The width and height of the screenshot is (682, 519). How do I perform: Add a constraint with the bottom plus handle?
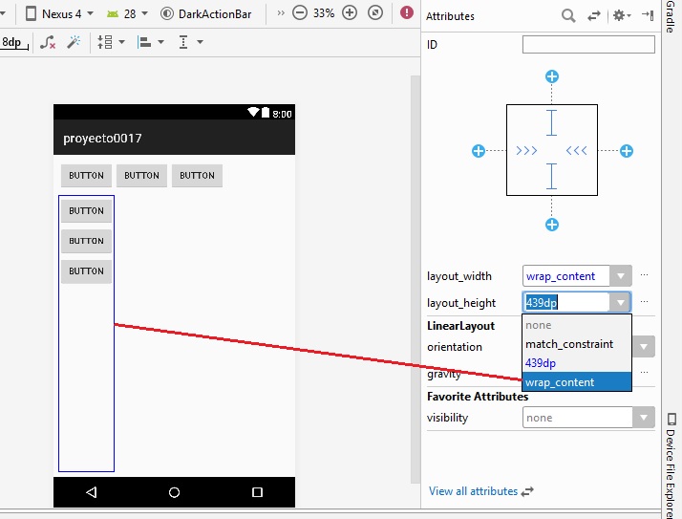(x=551, y=225)
